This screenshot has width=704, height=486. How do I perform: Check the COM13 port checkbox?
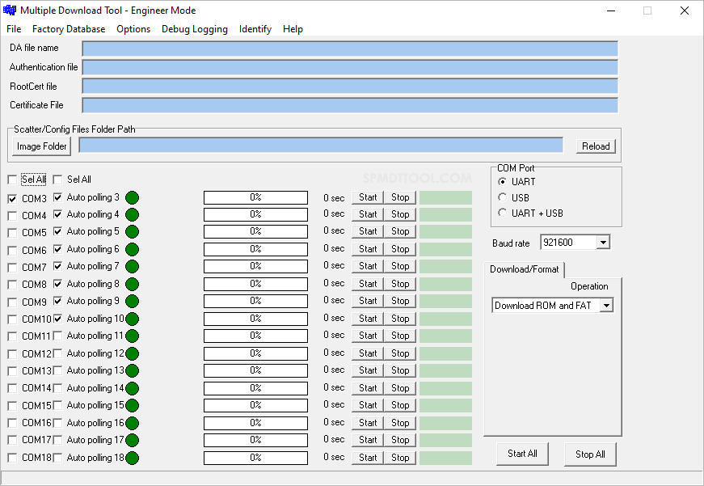pos(13,371)
